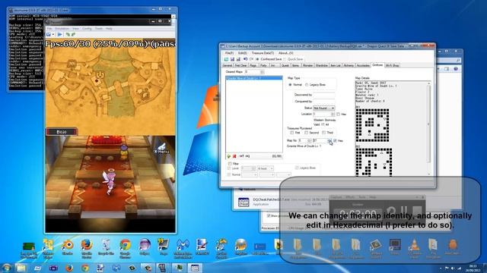Image resolution: width=487 pixels, height=273 pixels.
Task: Open the Edit(E) menu in save editor
Action: point(243,53)
